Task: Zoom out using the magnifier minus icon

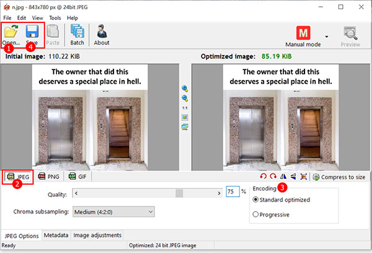Action: coord(185,98)
